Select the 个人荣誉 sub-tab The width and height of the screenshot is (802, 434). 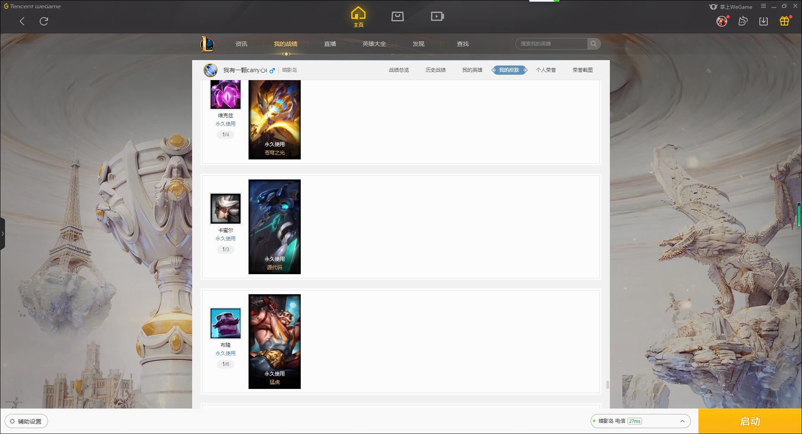[546, 70]
